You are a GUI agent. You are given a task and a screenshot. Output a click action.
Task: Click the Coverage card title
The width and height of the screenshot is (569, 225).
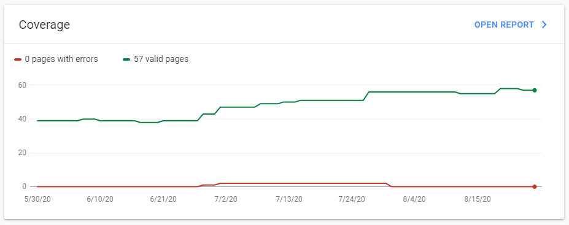pos(44,25)
